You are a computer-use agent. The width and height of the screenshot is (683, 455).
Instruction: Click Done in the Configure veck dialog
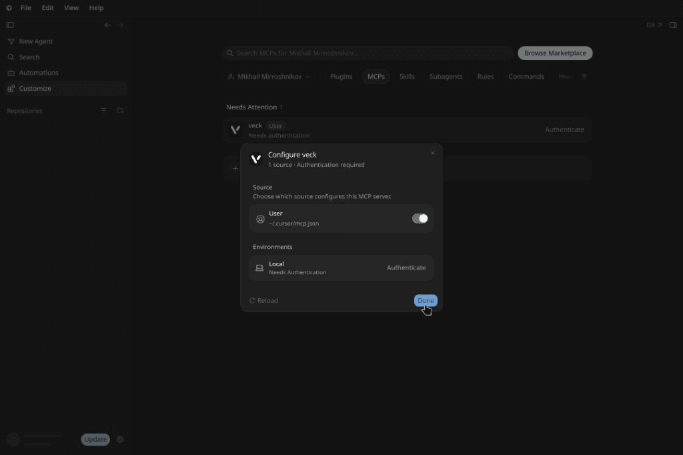tap(426, 301)
